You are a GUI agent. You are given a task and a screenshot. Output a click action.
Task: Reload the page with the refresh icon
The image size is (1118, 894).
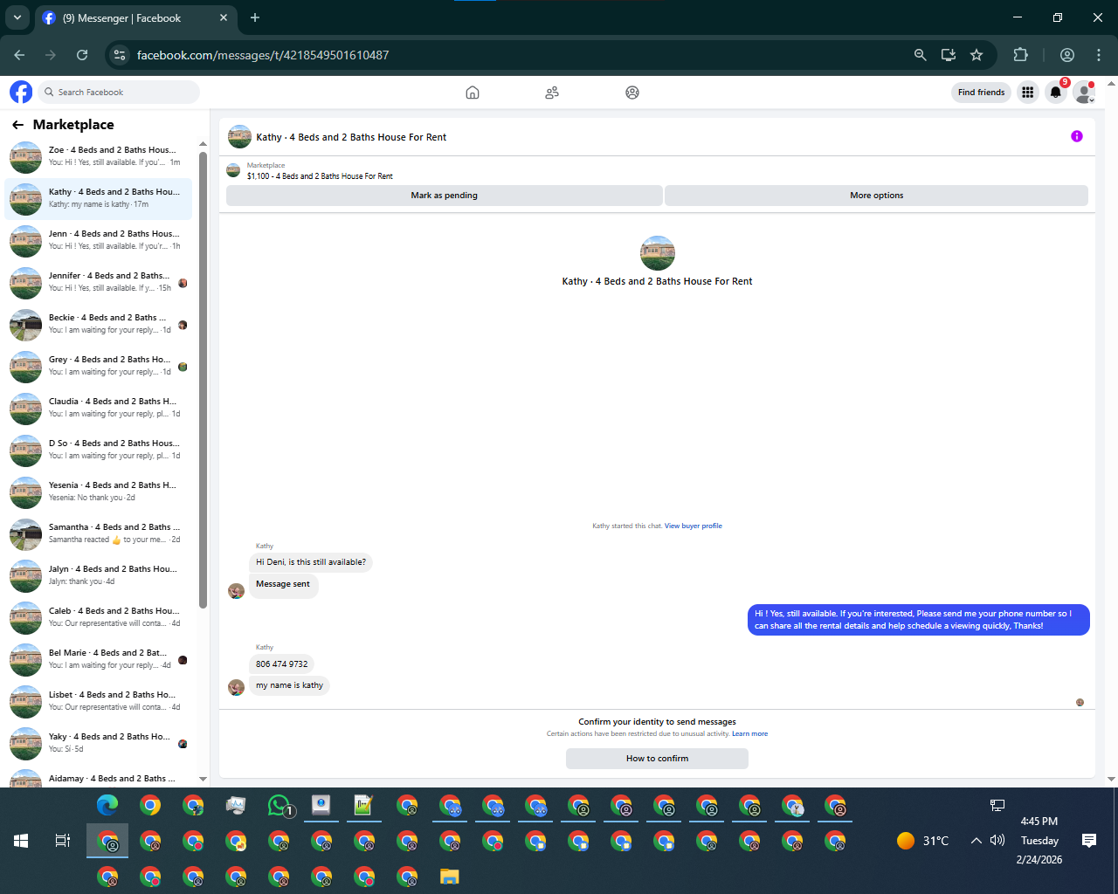click(82, 55)
